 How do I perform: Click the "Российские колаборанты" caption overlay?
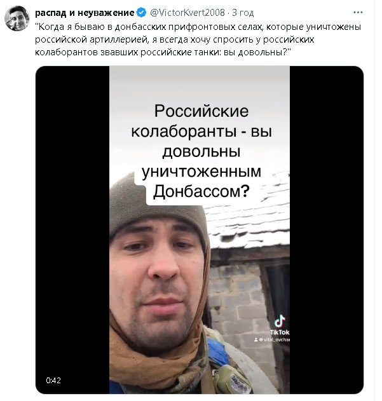(x=201, y=151)
